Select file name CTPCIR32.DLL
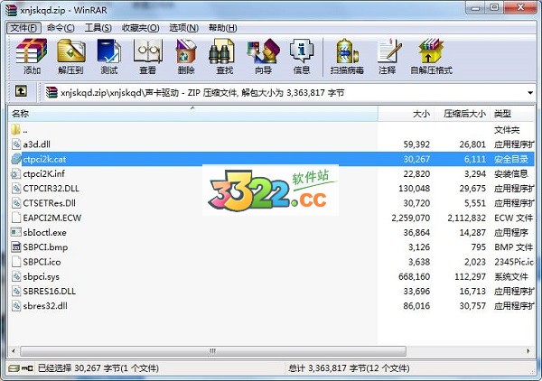Viewport: 542px width, 381px height. tap(51, 189)
